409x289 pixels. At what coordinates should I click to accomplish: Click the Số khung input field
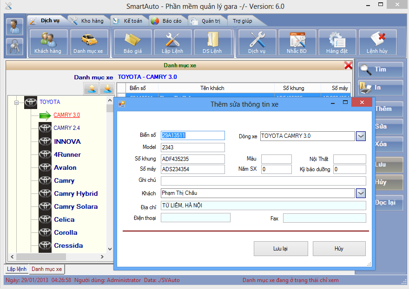[x=193, y=159]
